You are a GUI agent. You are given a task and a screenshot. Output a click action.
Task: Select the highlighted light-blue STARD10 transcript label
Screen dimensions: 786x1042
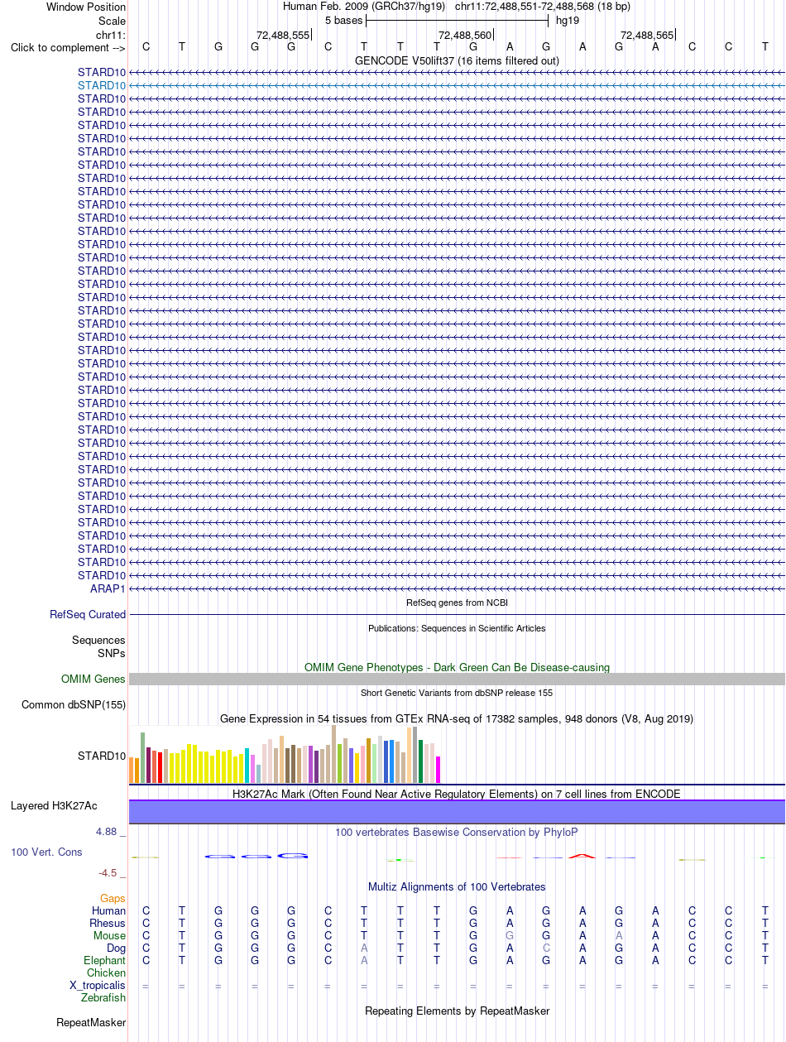pos(102,85)
